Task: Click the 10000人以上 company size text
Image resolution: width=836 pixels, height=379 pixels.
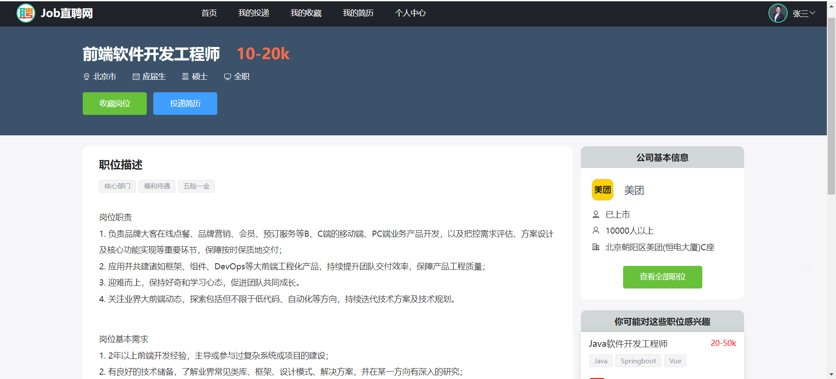Action: 630,231
